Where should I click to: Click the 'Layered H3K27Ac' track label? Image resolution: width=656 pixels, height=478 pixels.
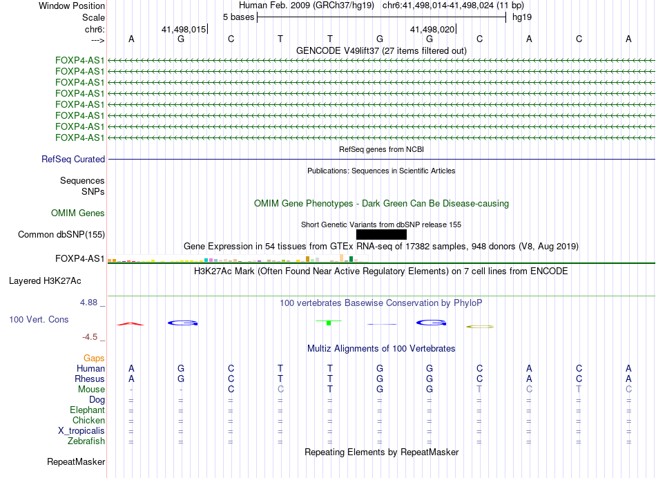coord(45,281)
